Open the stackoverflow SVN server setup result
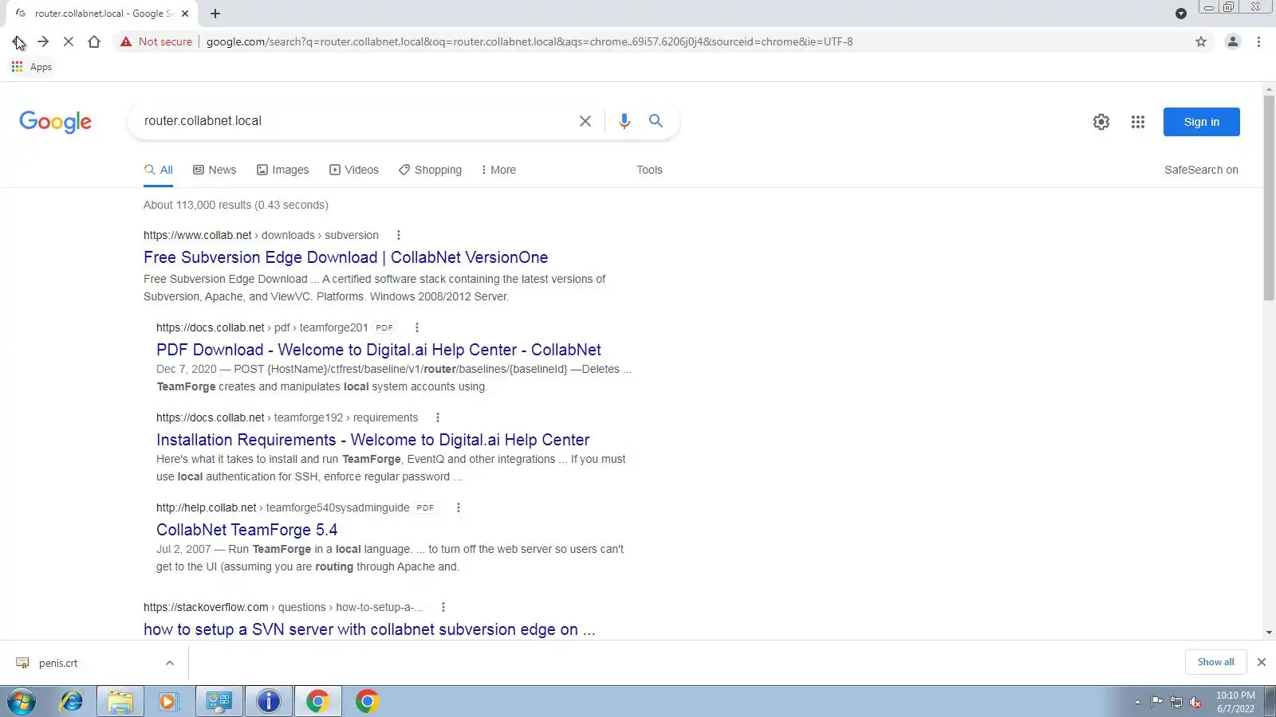Screen dimensions: 1276x717 click(369, 629)
